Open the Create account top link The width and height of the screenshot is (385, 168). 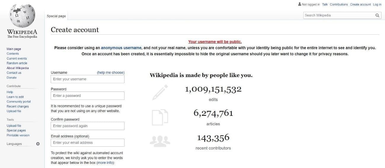click(x=360, y=4)
